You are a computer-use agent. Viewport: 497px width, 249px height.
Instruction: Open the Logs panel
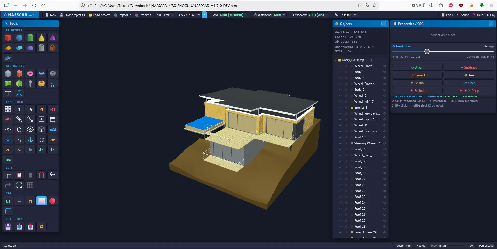(x=447, y=15)
